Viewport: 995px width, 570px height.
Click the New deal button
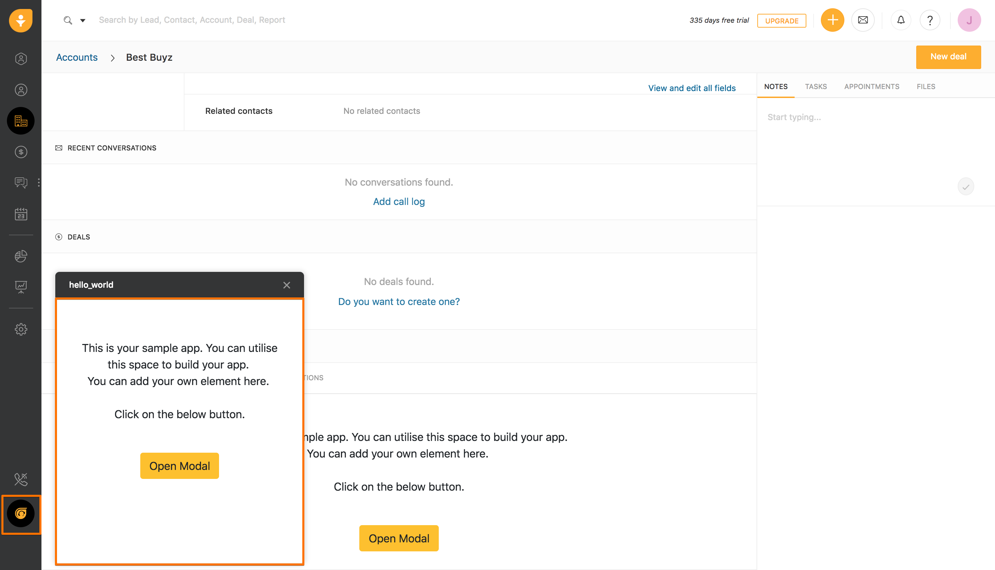pos(948,57)
